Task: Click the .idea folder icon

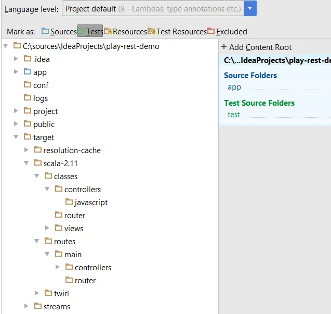Action: pos(28,58)
